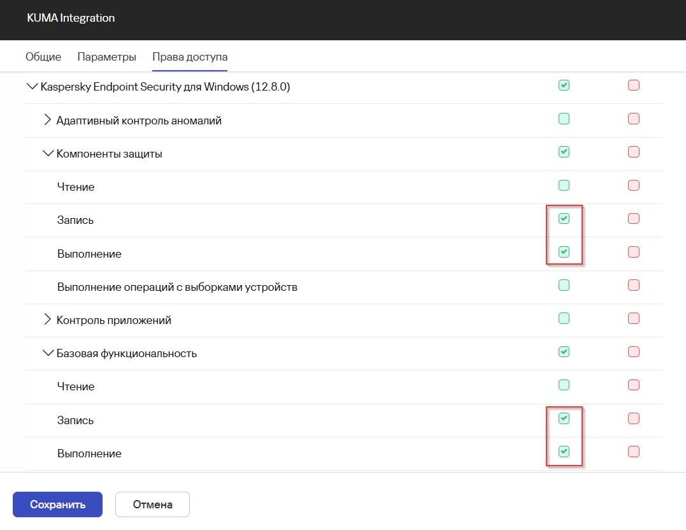
Task: Check red Выполнение checkbox under Базовая функциональность
Action: click(x=634, y=452)
